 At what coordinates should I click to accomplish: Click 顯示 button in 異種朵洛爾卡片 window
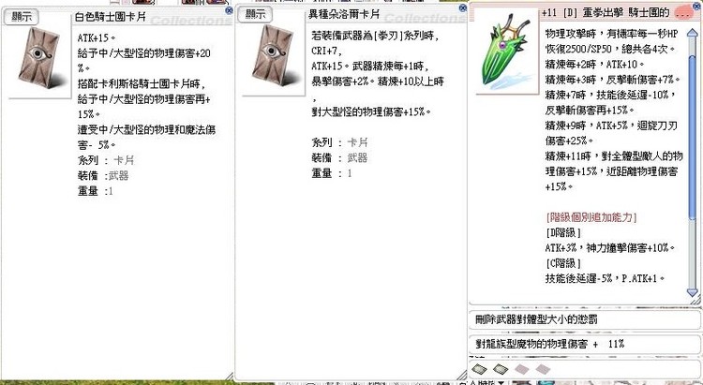254,14
